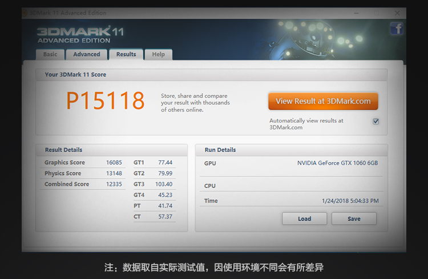Click the P15118 score value

(106, 101)
